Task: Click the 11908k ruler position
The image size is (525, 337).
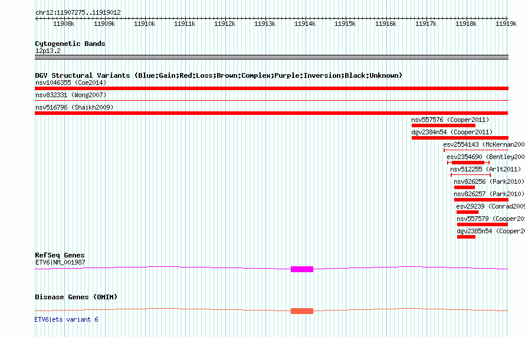Action: pyautogui.click(x=64, y=24)
